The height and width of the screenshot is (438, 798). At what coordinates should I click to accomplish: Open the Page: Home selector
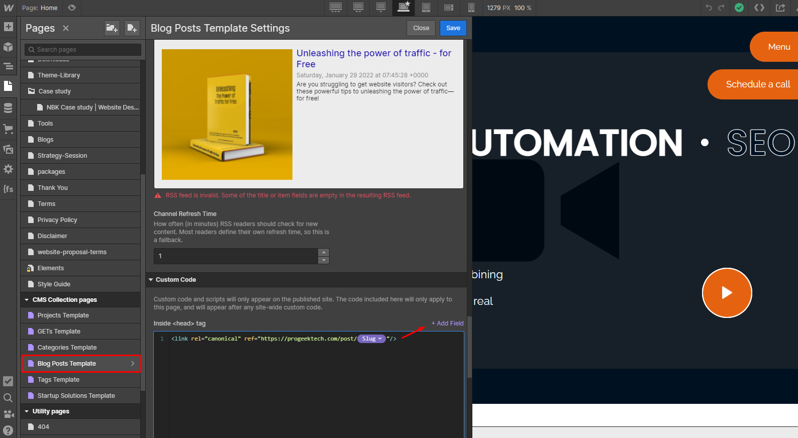40,8
